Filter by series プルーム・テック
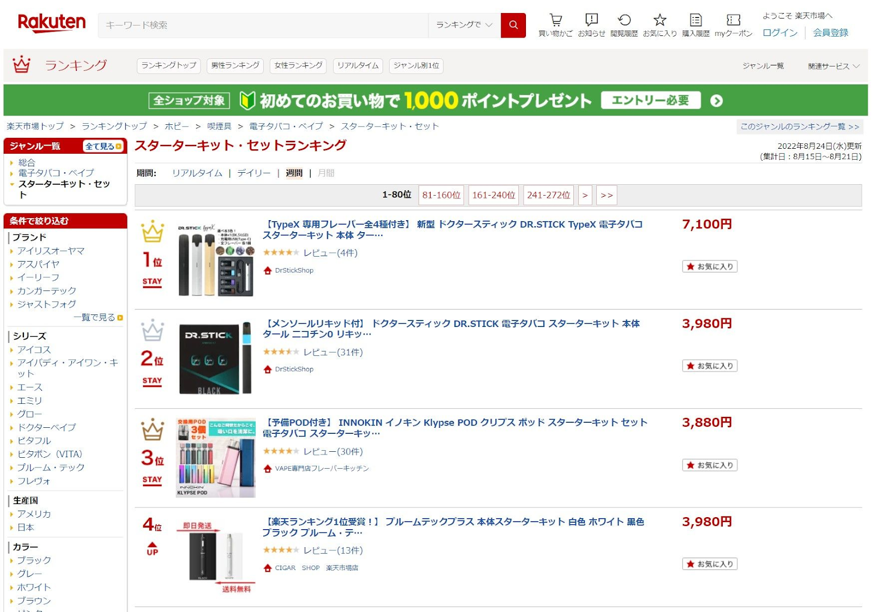 point(51,468)
